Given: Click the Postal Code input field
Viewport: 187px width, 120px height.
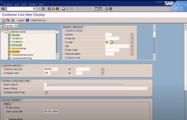Looking at the screenshot, I should (x=112, y=50).
